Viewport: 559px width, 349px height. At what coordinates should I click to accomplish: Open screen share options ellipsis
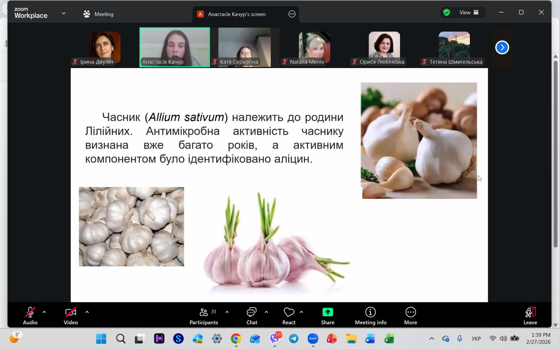click(292, 14)
